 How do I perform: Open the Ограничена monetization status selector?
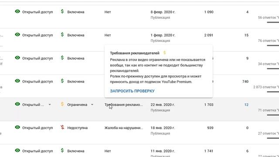(77, 105)
